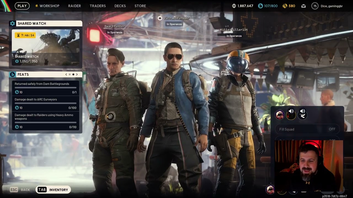
Task: Open the Raider tab
Action: [74, 6]
